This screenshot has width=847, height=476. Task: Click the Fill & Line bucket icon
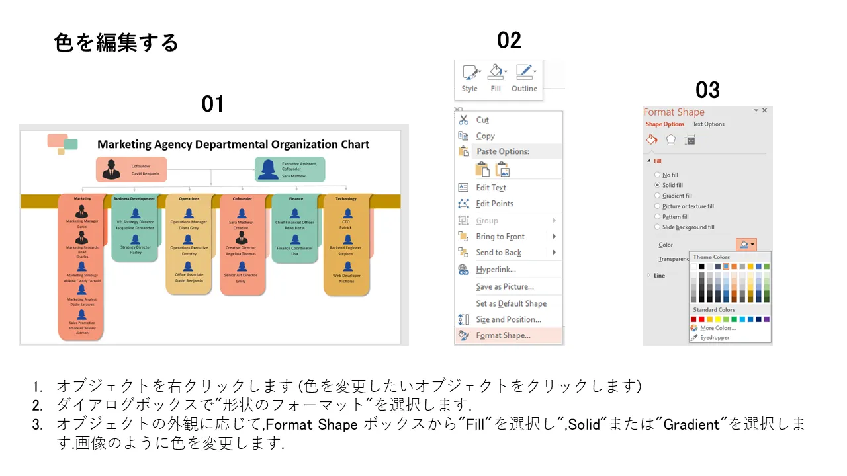[x=652, y=139]
